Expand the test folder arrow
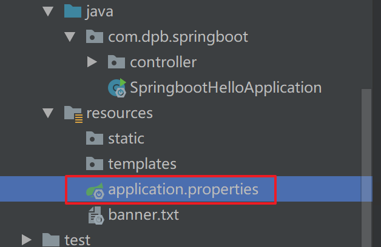The width and height of the screenshot is (381, 247). (26, 240)
